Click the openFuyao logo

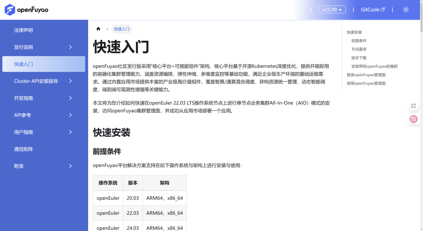tap(26, 10)
